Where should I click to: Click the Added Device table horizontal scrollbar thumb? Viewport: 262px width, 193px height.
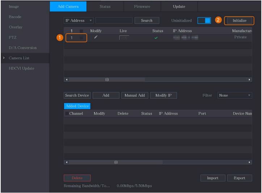[116, 162]
